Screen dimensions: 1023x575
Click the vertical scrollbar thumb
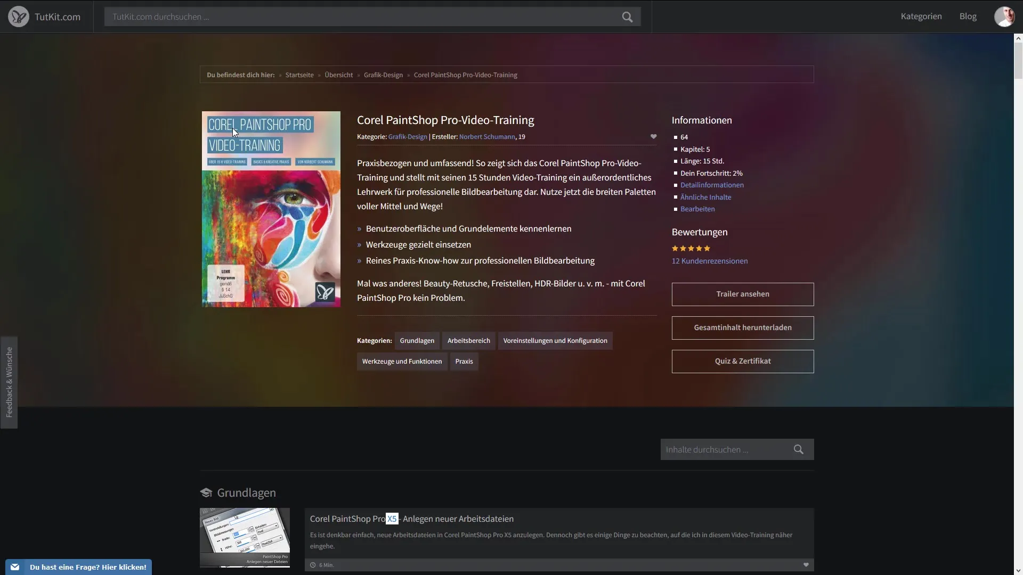pyautogui.click(x=1018, y=61)
